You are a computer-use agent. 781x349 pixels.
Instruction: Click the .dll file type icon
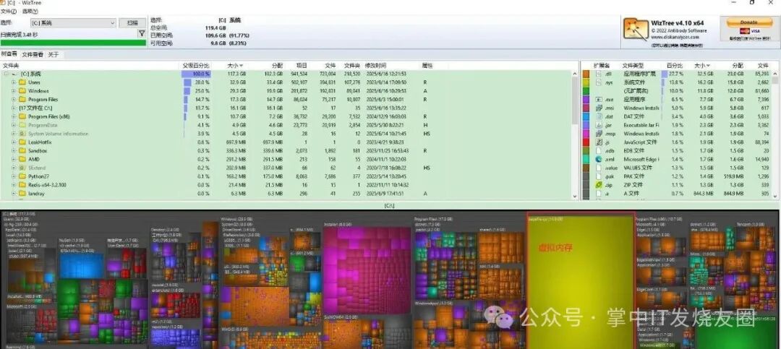tap(599, 74)
